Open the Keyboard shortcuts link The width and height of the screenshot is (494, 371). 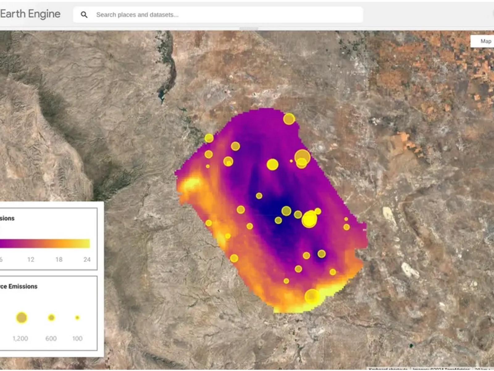388,369
